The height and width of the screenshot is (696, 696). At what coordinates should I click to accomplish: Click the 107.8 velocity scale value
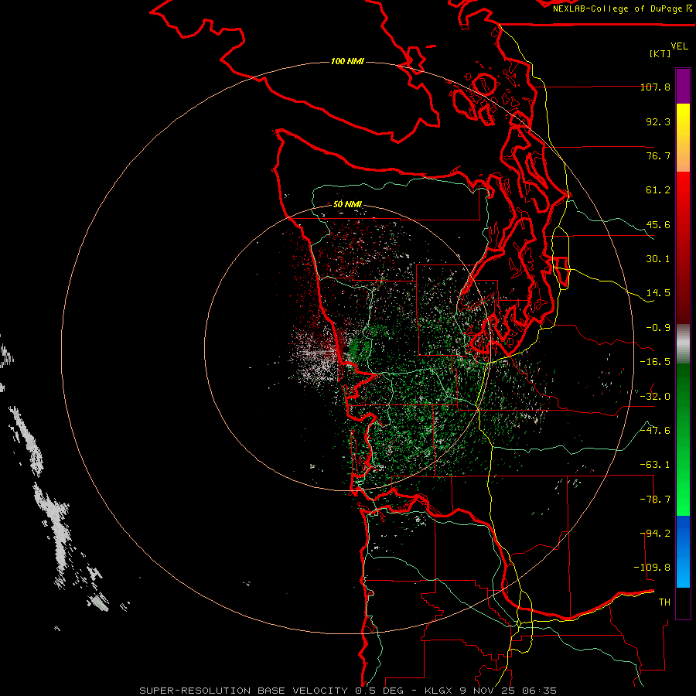pyautogui.click(x=655, y=87)
